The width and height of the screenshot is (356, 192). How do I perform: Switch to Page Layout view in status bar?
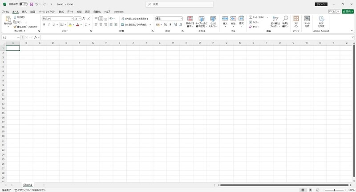310,190
